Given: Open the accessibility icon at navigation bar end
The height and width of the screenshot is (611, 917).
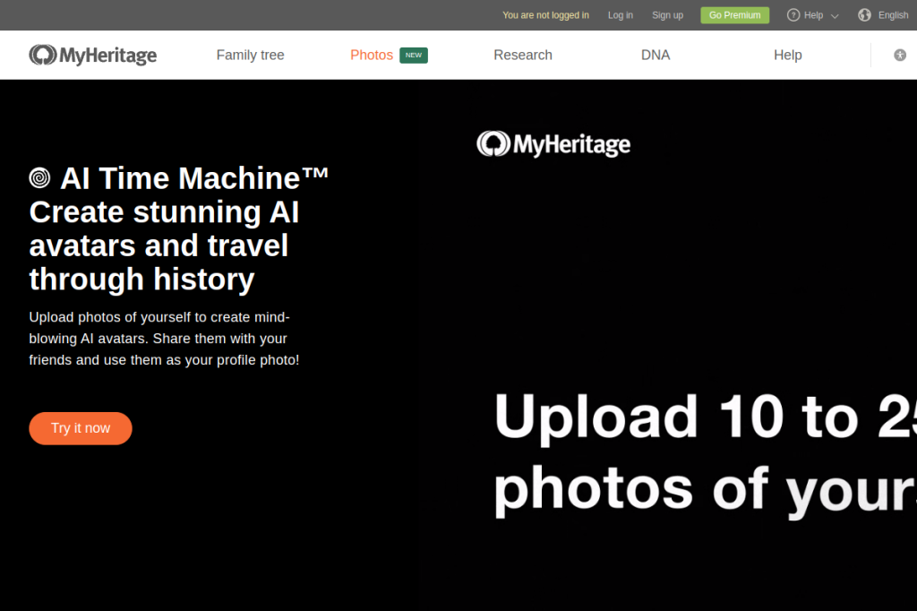Looking at the screenshot, I should 899,55.
